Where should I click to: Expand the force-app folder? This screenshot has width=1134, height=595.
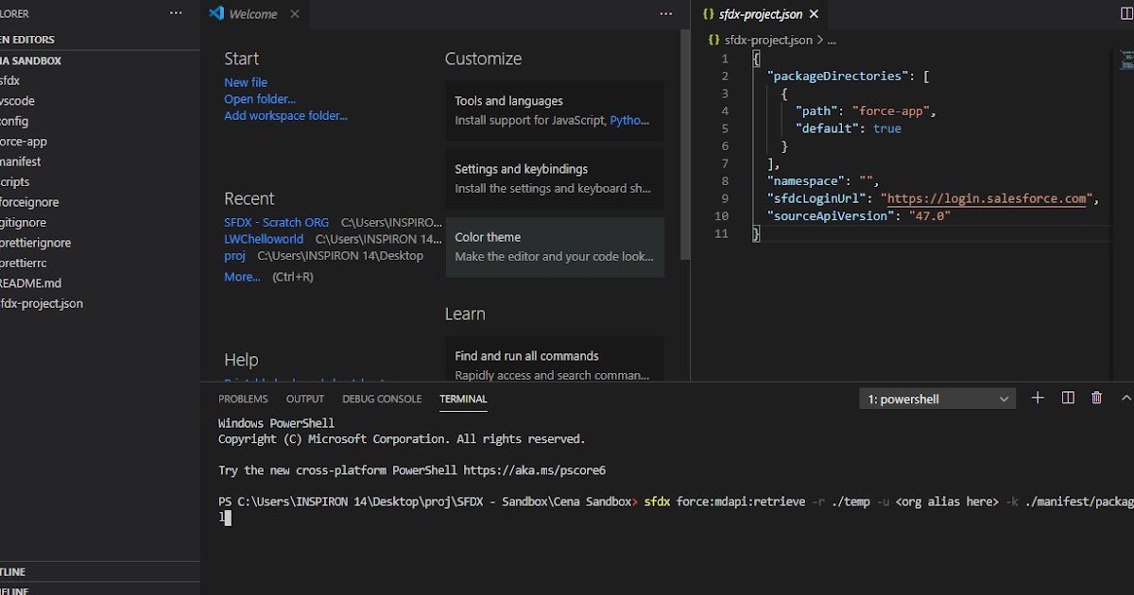coord(23,141)
